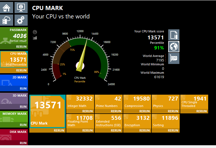
Task: Open the 2D Mark tile
Action: click(x=14, y=80)
